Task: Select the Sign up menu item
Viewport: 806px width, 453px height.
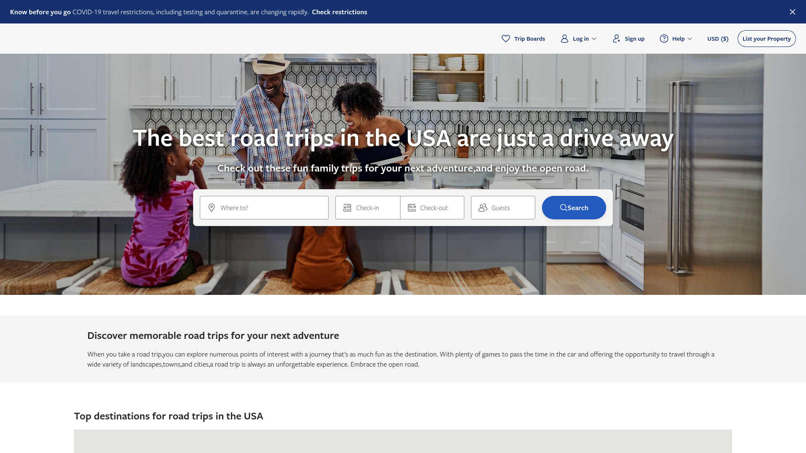Action: (628, 39)
